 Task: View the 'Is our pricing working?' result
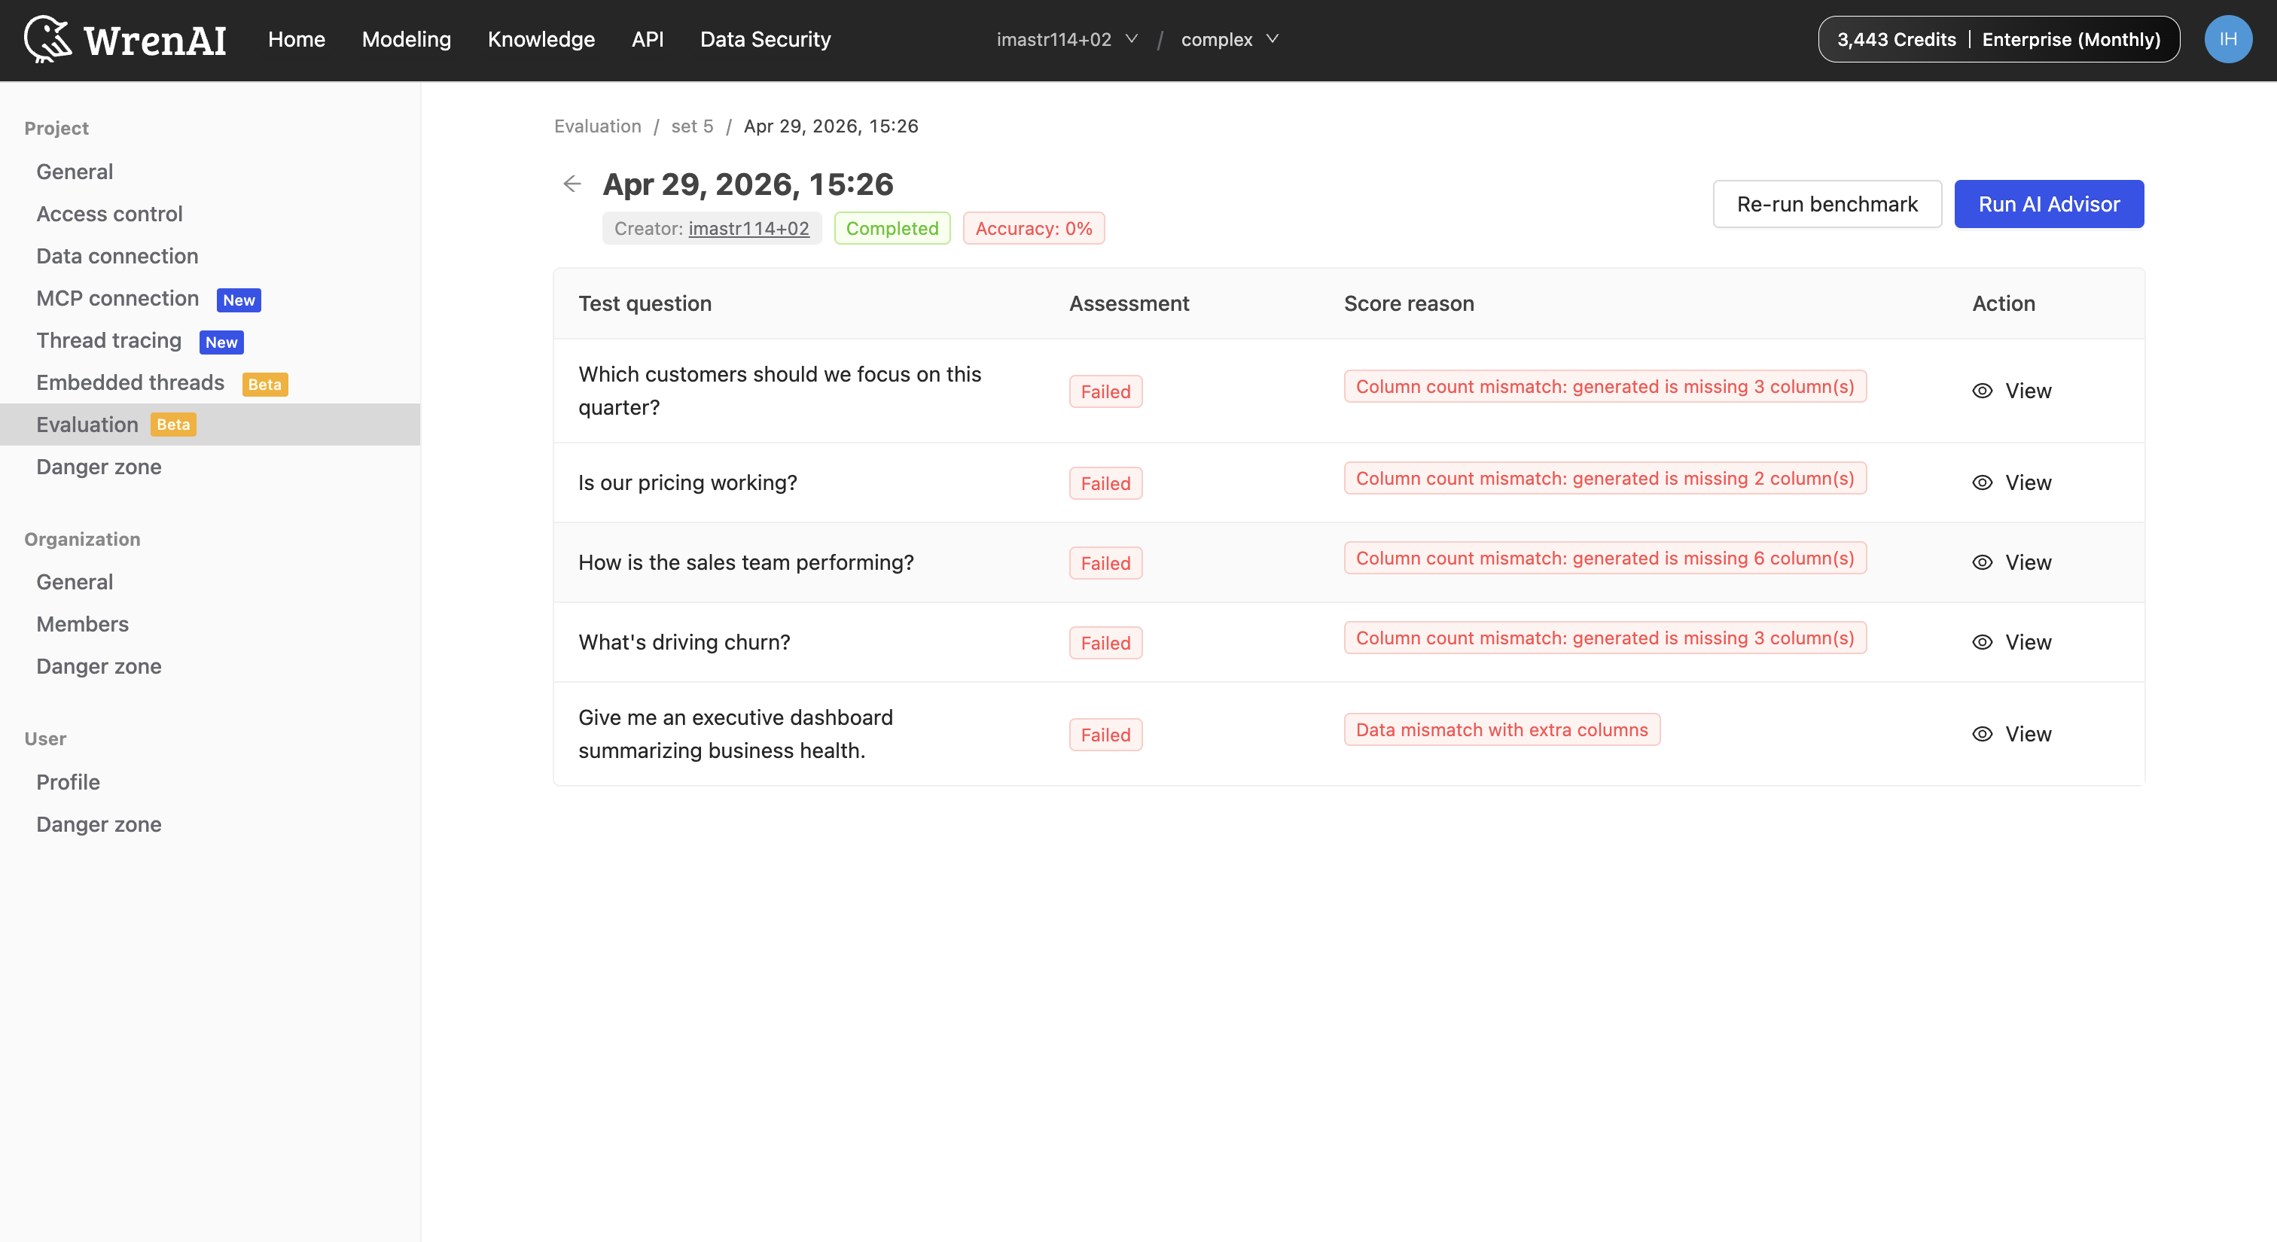(2012, 482)
